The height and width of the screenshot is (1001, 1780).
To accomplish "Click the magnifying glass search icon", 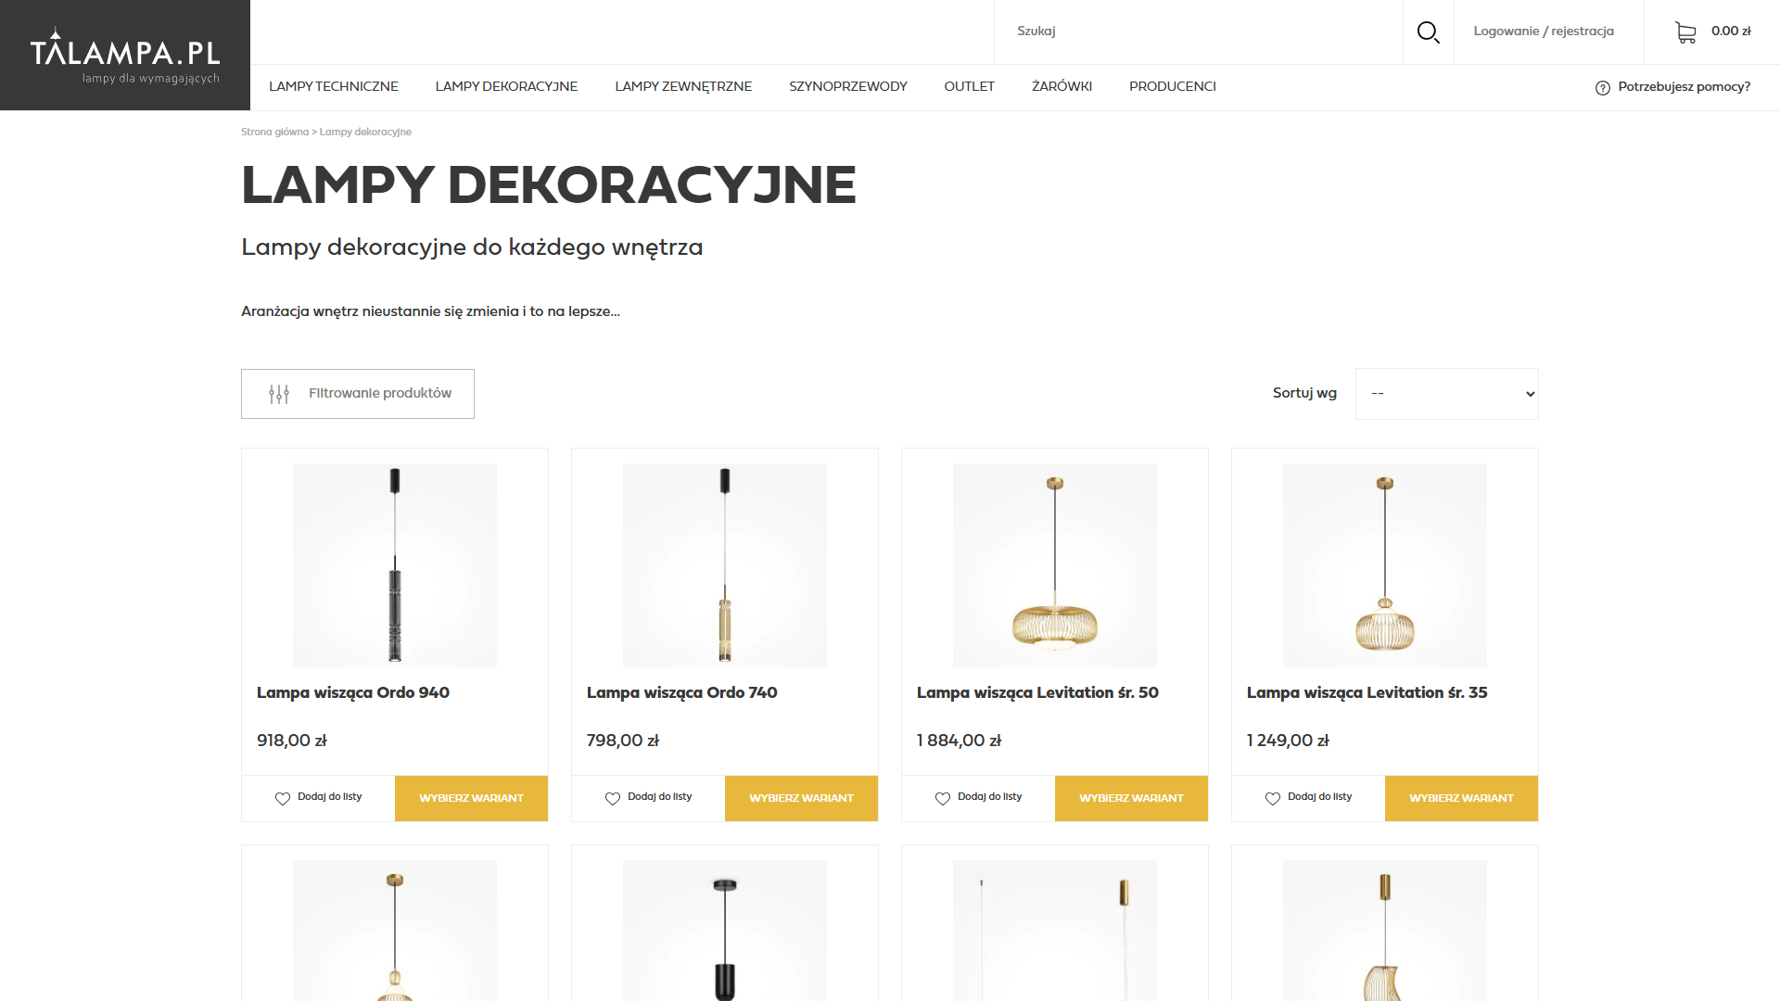I will click(1428, 32).
